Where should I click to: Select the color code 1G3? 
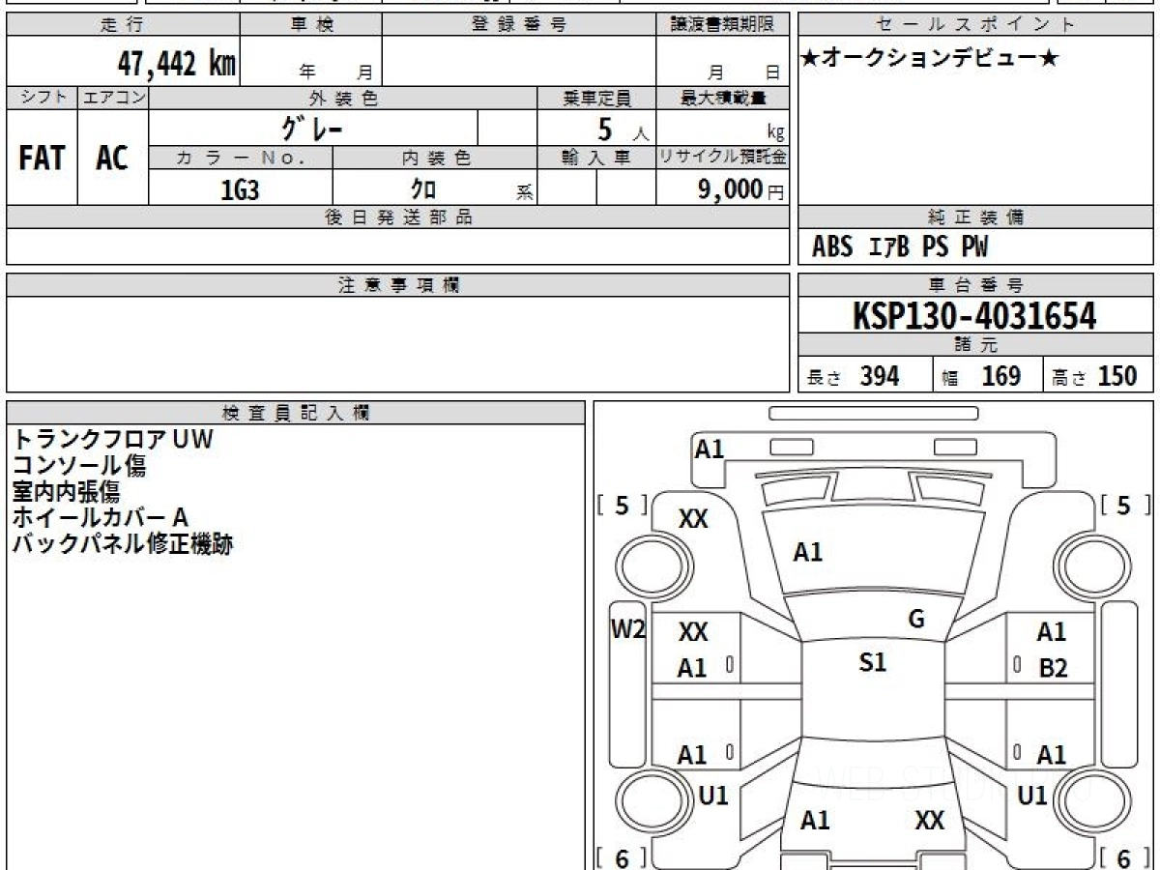click(x=240, y=189)
